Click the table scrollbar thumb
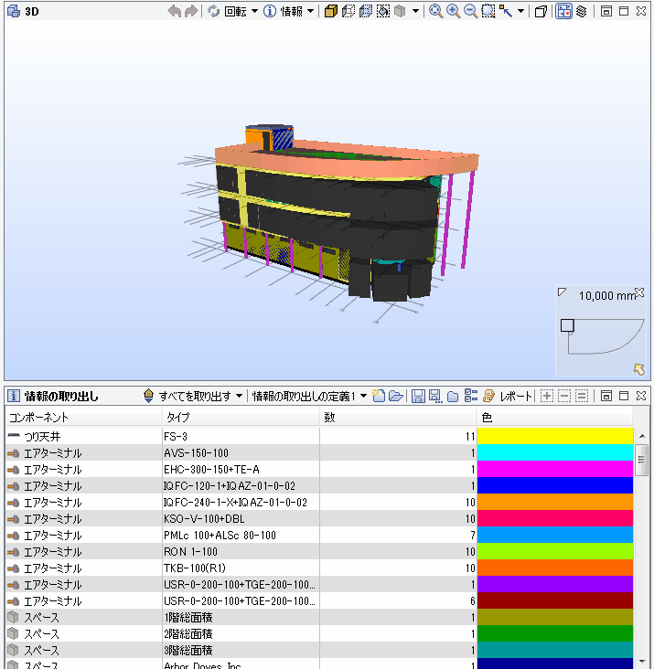This screenshot has width=654, height=669. click(x=641, y=460)
